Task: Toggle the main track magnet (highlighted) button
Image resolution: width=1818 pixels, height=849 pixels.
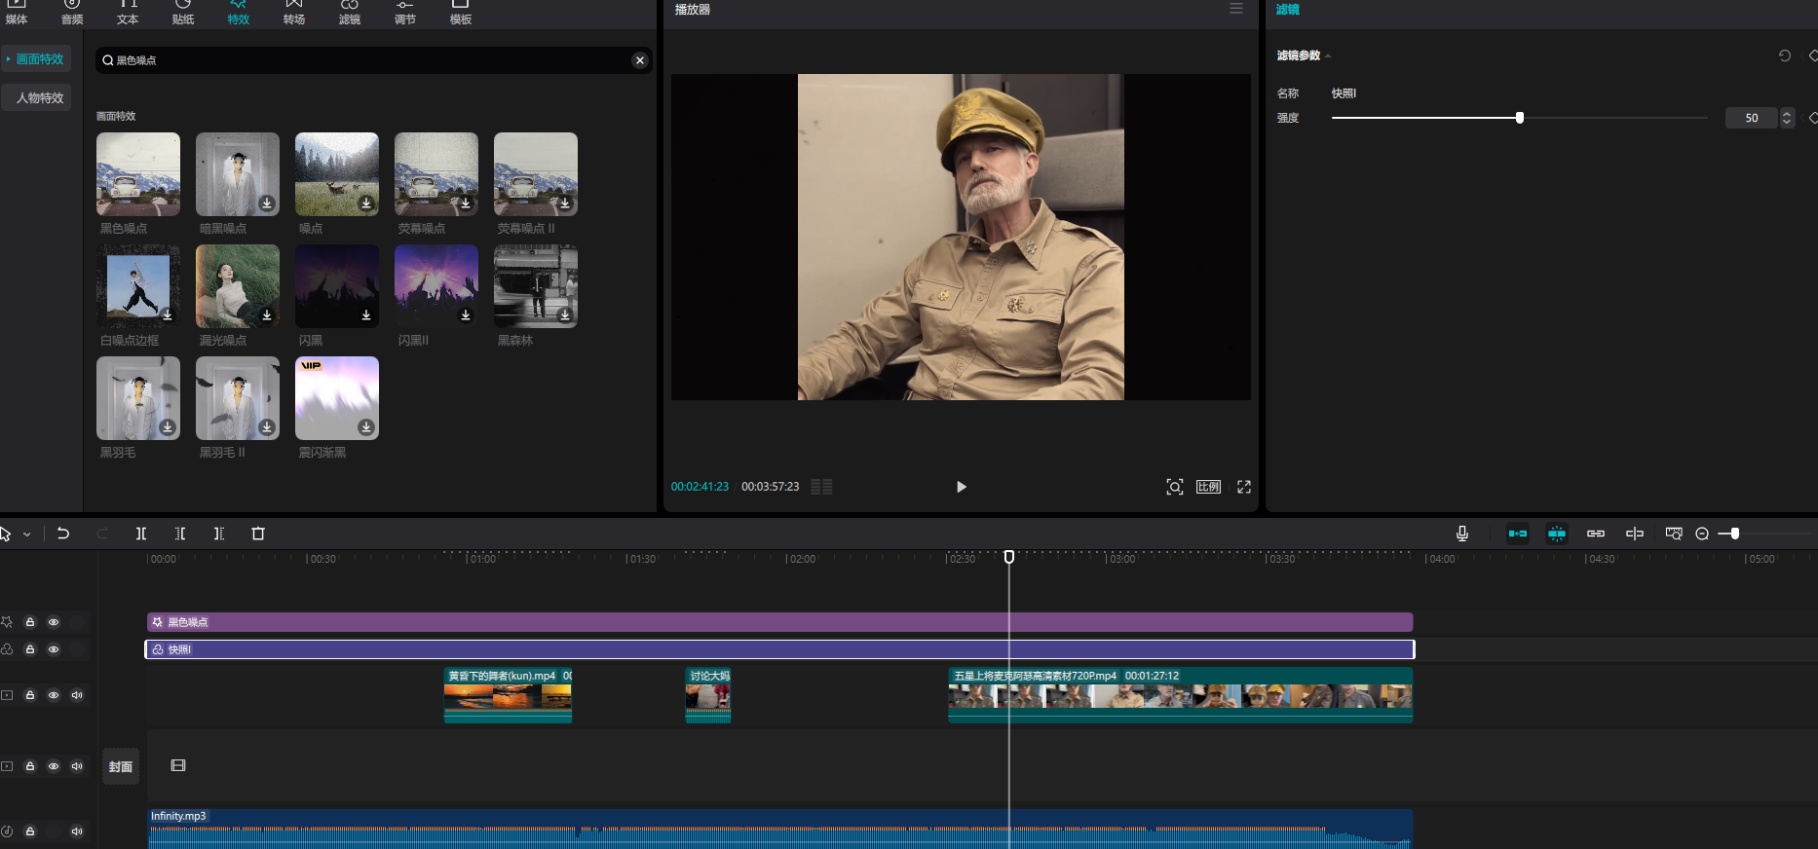Action: click(x=1517, y=534)
